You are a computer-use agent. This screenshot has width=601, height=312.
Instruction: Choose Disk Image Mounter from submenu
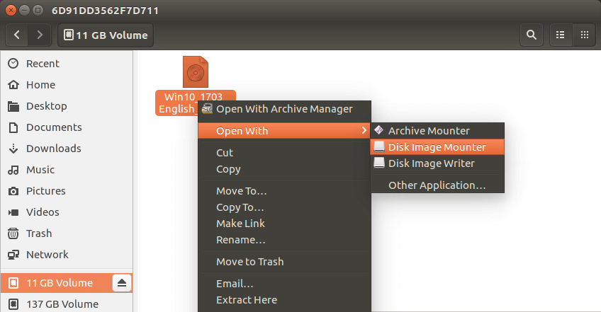point(437,147)
